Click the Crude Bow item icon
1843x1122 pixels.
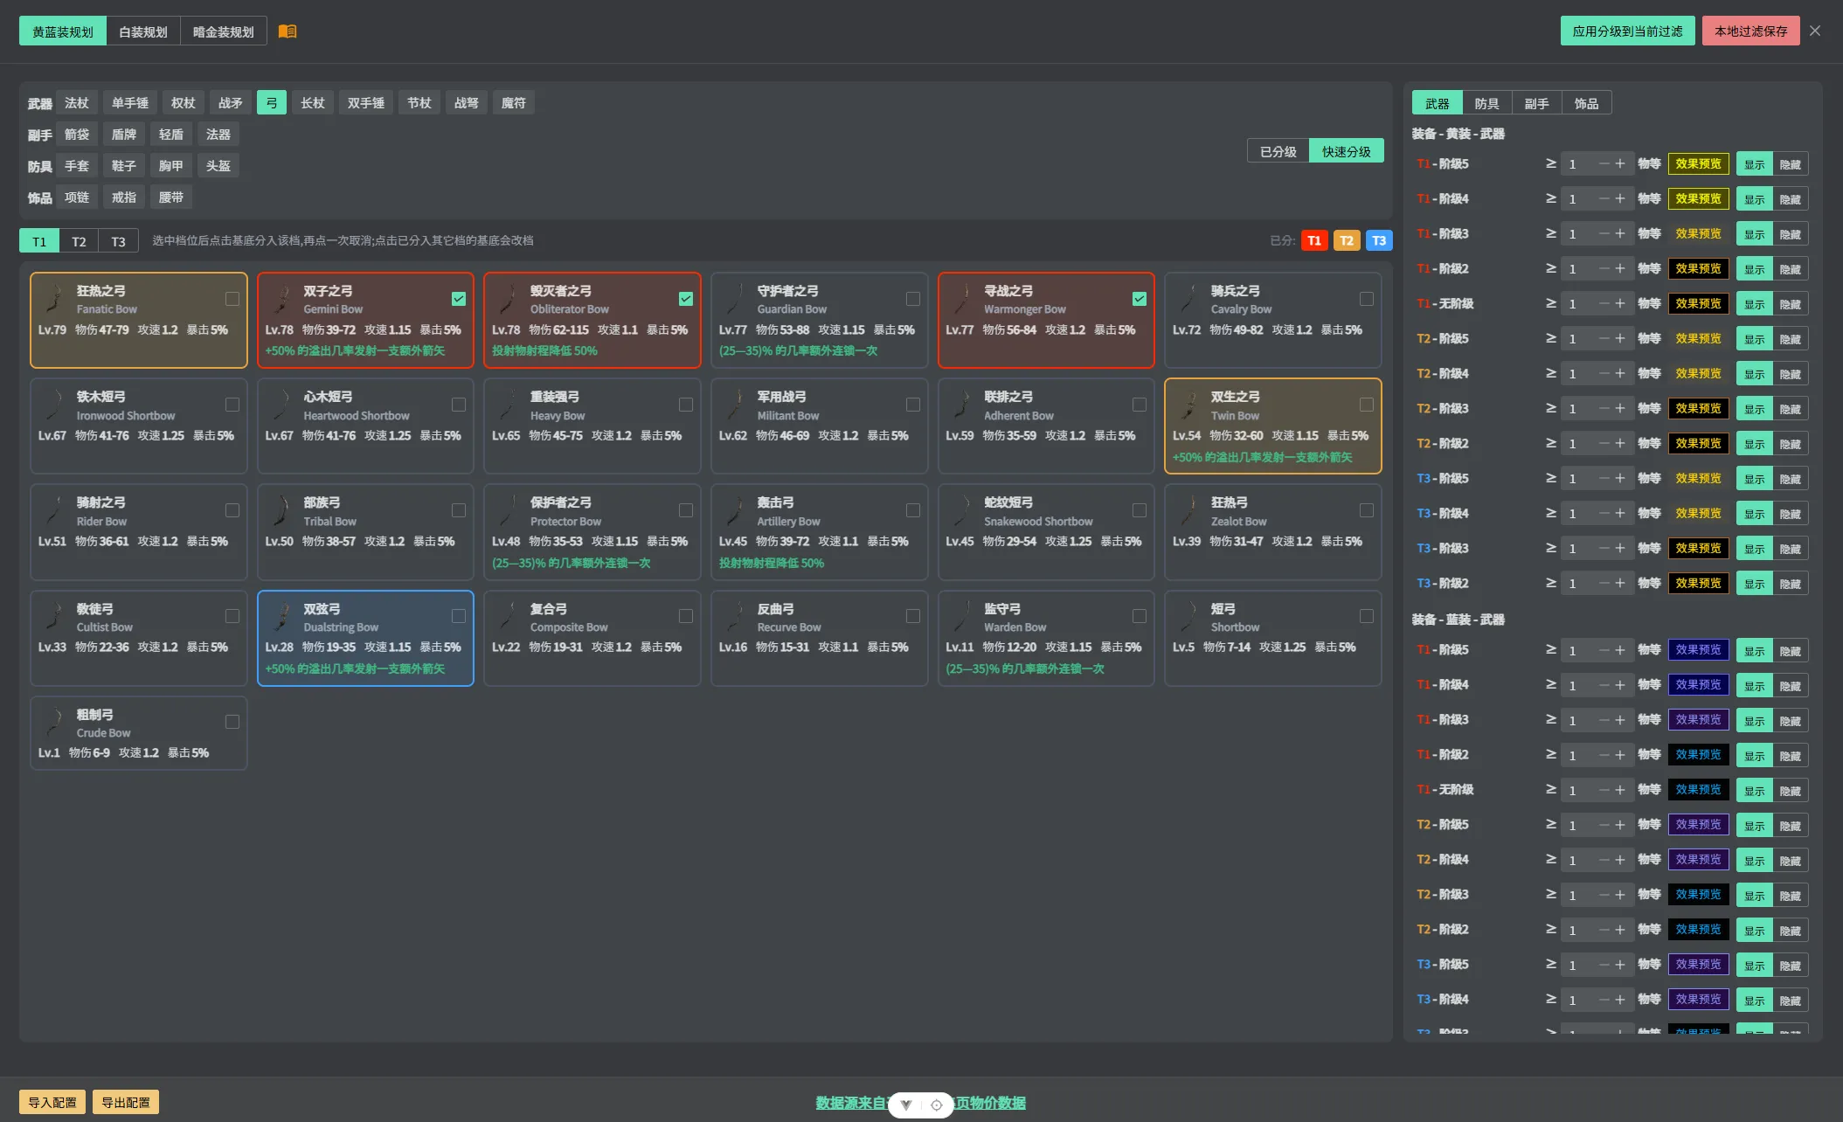[x=55, y=723]
